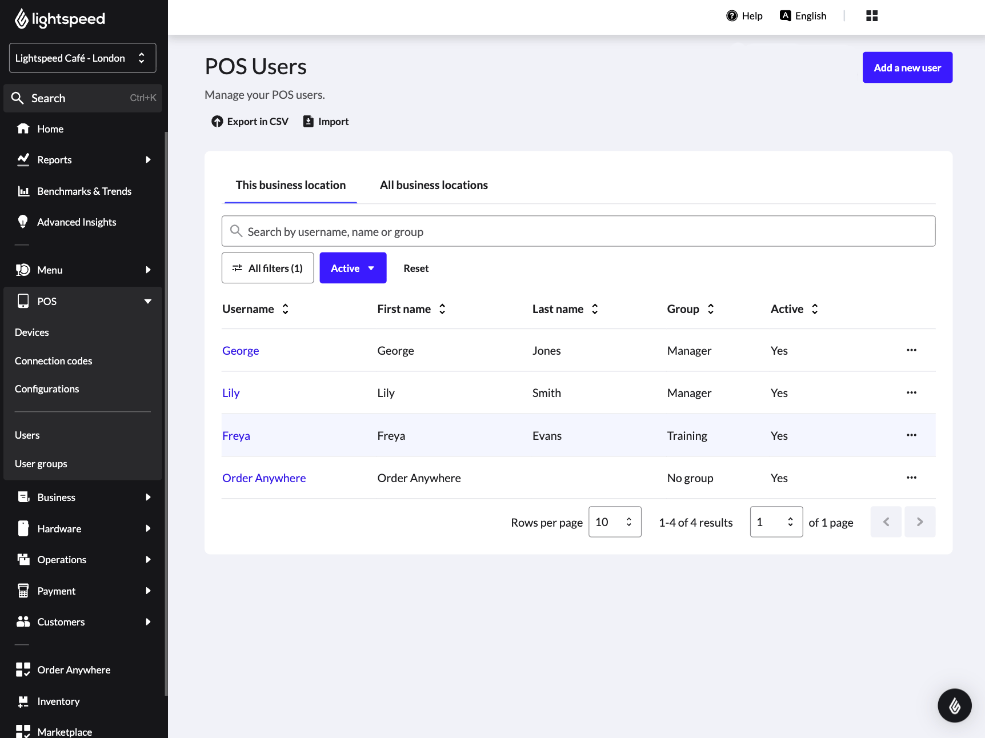985x738 pixels.
Task: Toggle sorting on the Group column
Action: click(710, 309)
